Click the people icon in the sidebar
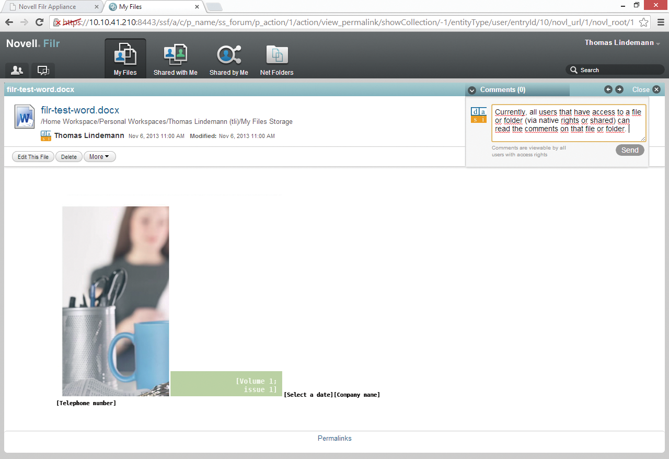This screenshot has height=459, width=669. [16, 70]
